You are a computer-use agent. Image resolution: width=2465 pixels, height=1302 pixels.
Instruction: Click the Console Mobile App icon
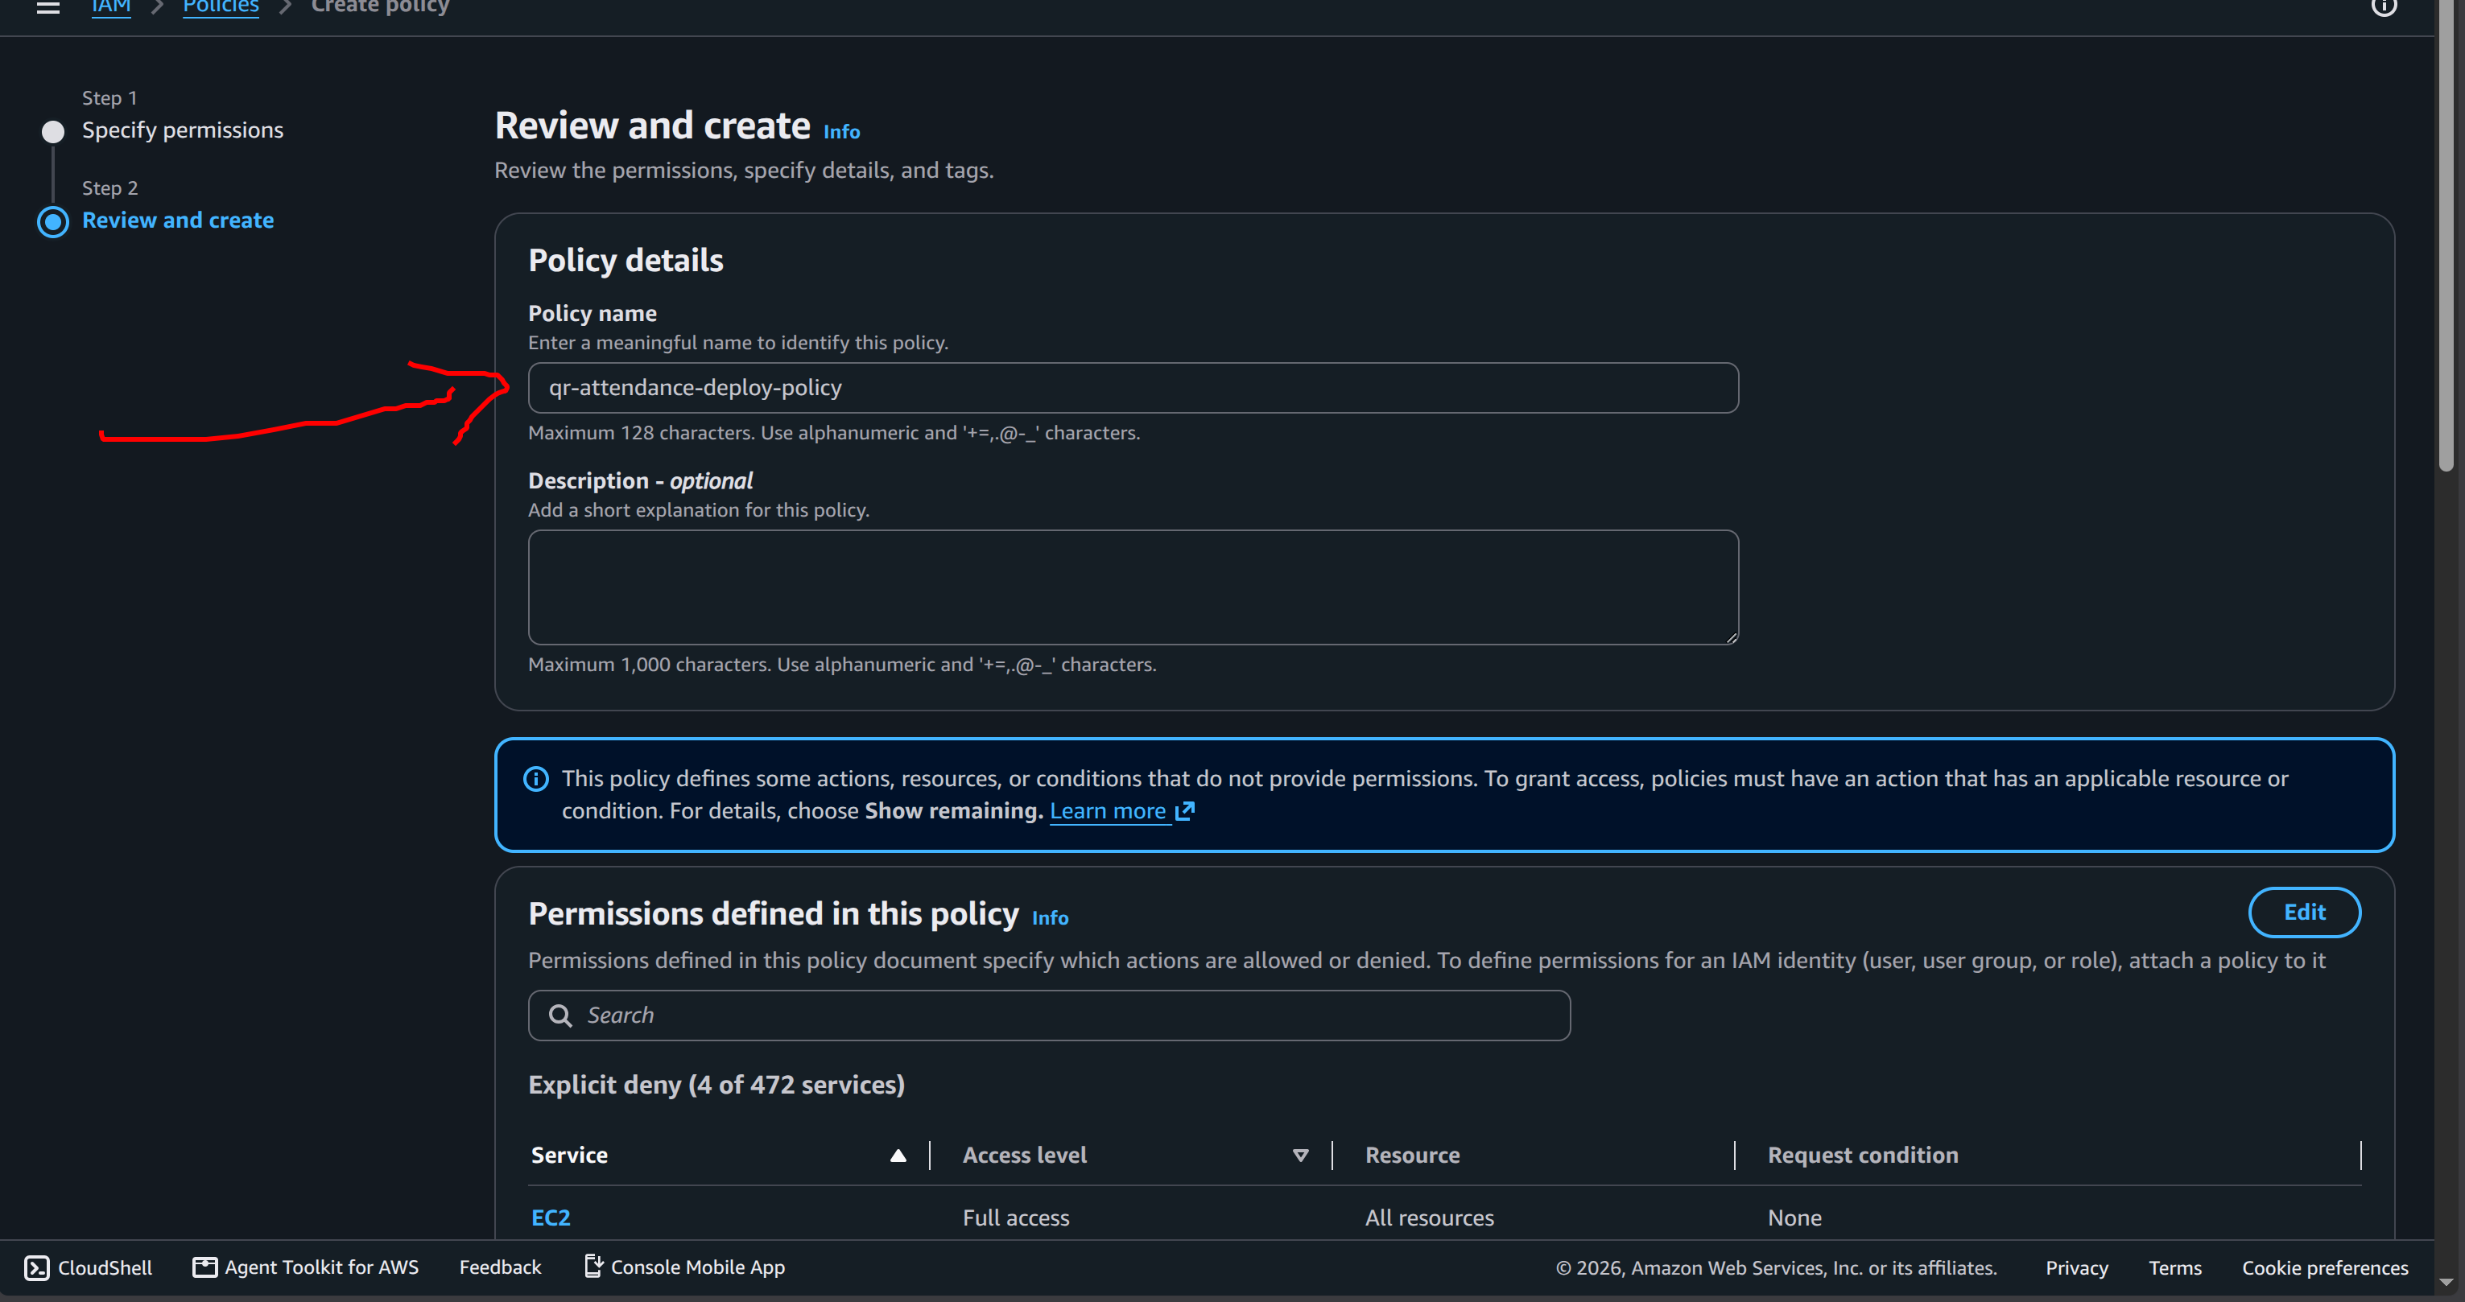[593, 1267]
